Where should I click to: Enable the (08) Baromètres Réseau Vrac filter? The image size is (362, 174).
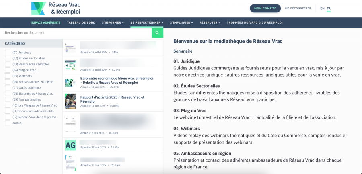tap(7, 93)
